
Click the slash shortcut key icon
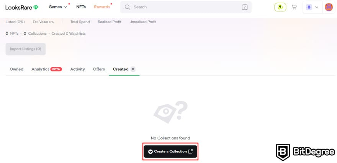tap(245, 7)
